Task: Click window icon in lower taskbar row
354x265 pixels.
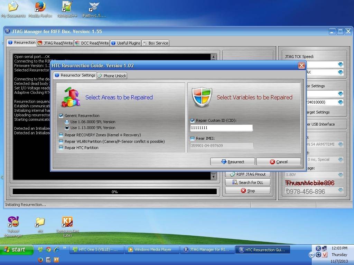Action: click(48, 259)
